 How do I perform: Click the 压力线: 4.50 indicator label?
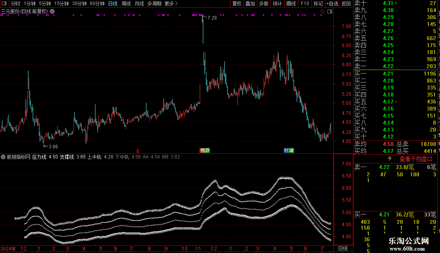(45, 157)
